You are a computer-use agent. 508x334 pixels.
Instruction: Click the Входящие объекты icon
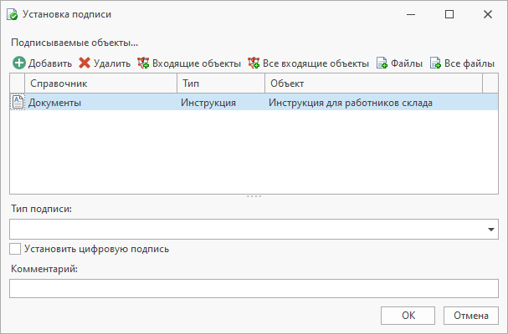tap(143, 63)
